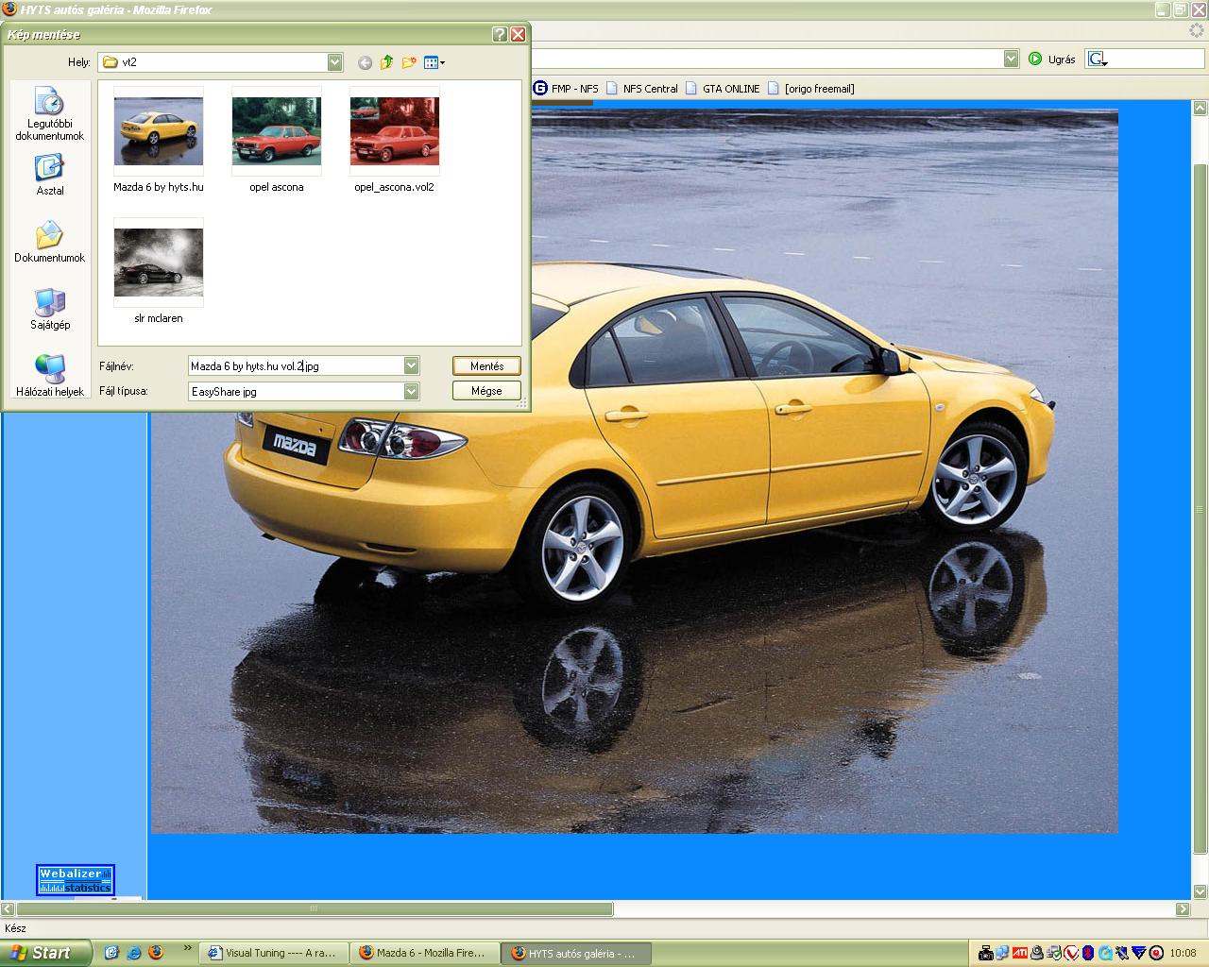This screenshot has width=1209, height=967.
Task: Select the slr mclaren image file
Action: point(159,271)
